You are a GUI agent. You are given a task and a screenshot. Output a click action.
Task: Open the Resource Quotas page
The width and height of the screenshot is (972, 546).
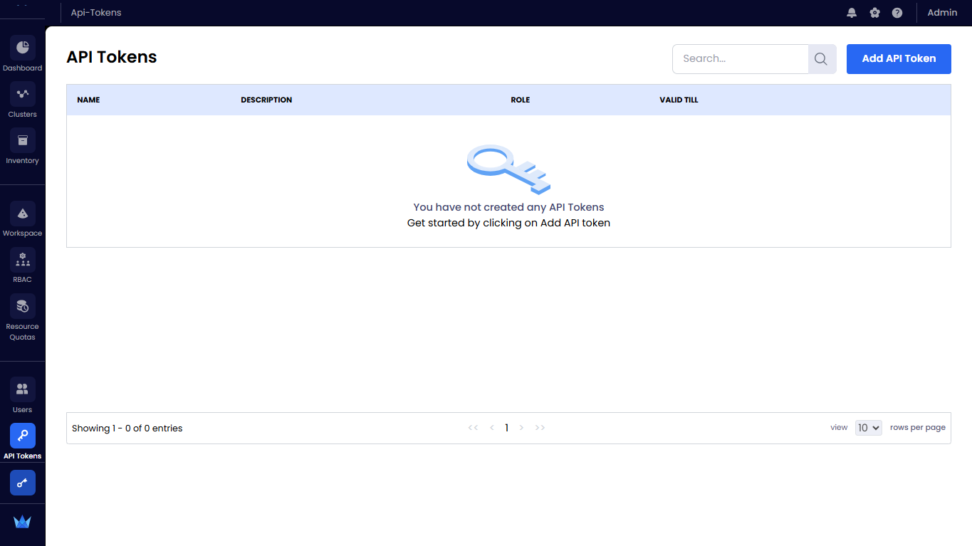click(x=23, y=307)
